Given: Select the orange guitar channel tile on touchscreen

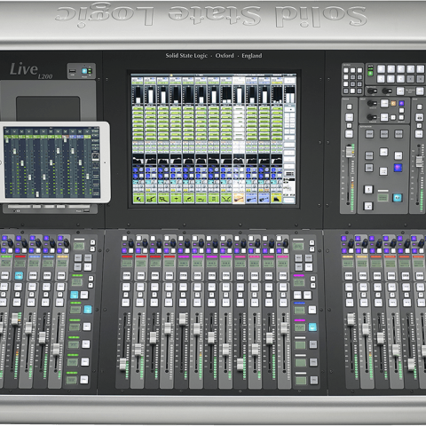Looking at the screenshot, I should point(239,198).
